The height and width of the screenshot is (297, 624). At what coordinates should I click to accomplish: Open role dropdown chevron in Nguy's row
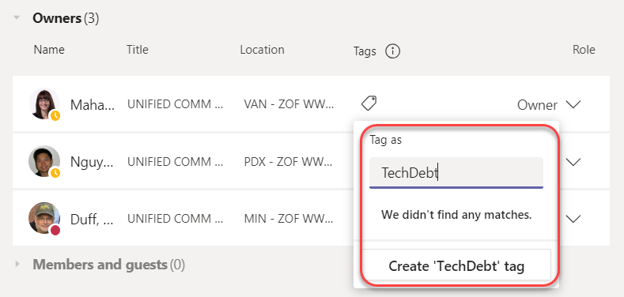click(573, 162)
